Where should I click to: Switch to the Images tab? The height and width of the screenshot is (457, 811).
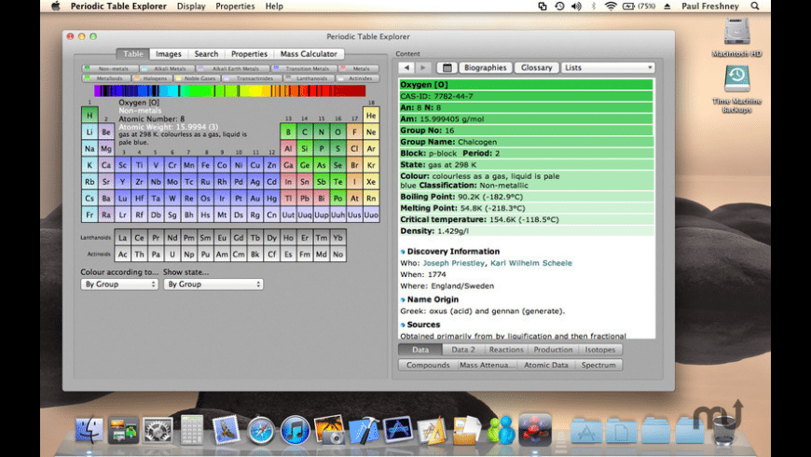[169, 54]
